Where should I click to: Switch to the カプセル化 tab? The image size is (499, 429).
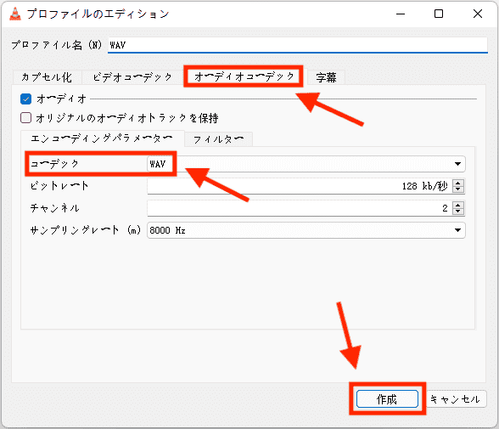coord(47,77)
